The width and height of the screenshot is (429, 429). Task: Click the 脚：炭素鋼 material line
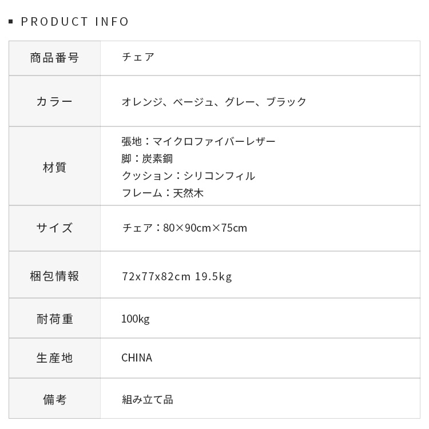tap(147, 158)
